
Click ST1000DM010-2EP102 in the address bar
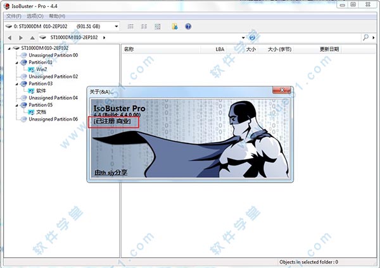click(x=74, y=37)
